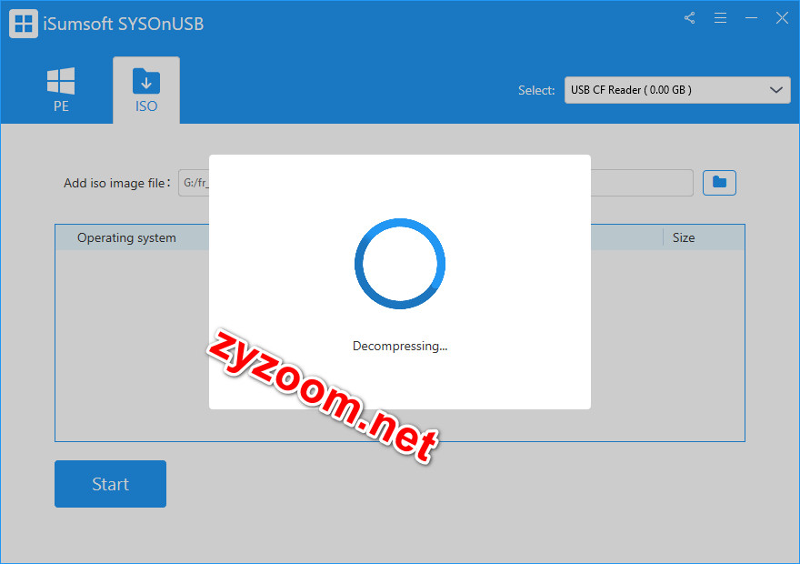
Task: Click the Select: label
Action: coord(536,90)
